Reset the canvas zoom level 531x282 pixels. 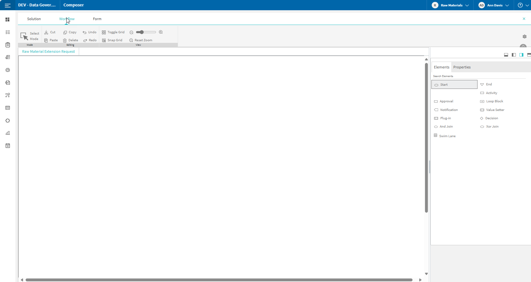tap(141, 40)
